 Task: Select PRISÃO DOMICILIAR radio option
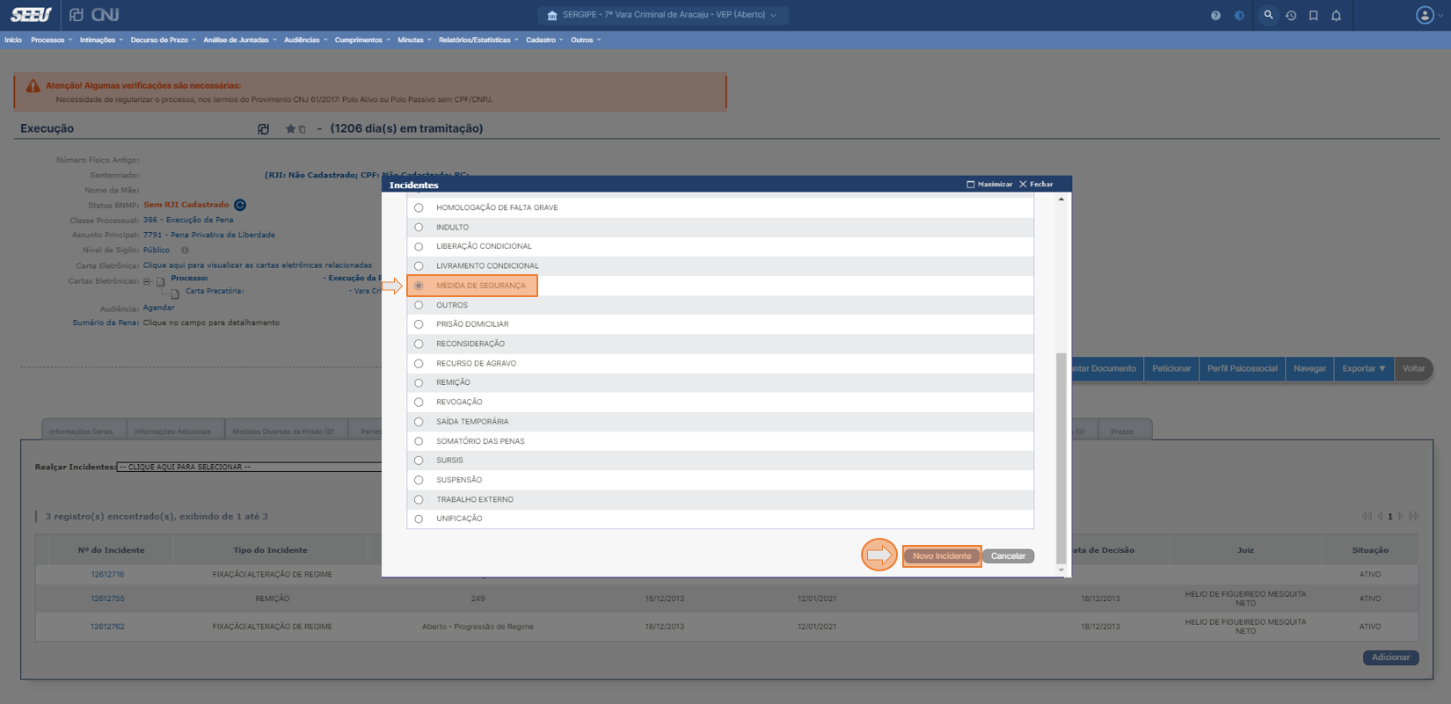[419, 324]
